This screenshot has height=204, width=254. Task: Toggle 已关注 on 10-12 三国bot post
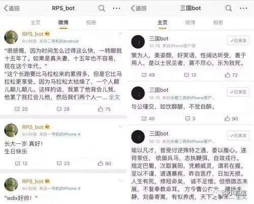(238, 135)
